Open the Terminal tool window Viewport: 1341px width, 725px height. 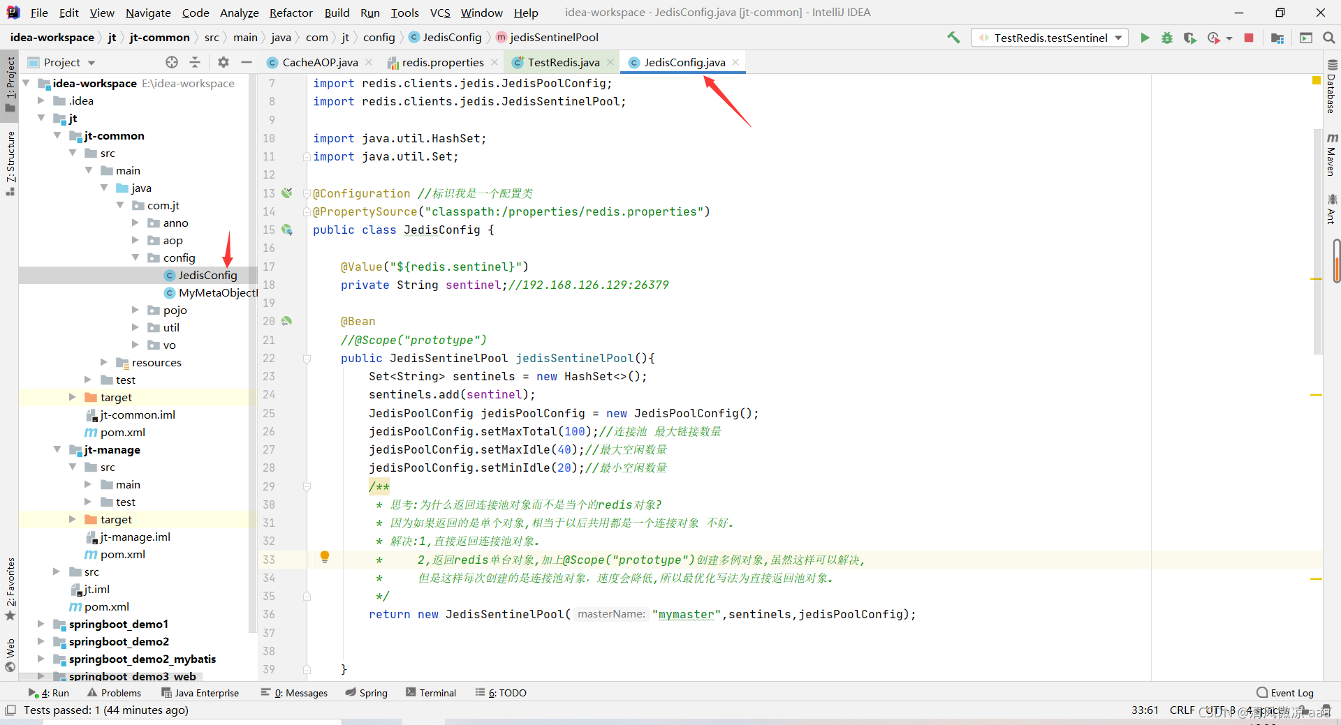[431, 693]
